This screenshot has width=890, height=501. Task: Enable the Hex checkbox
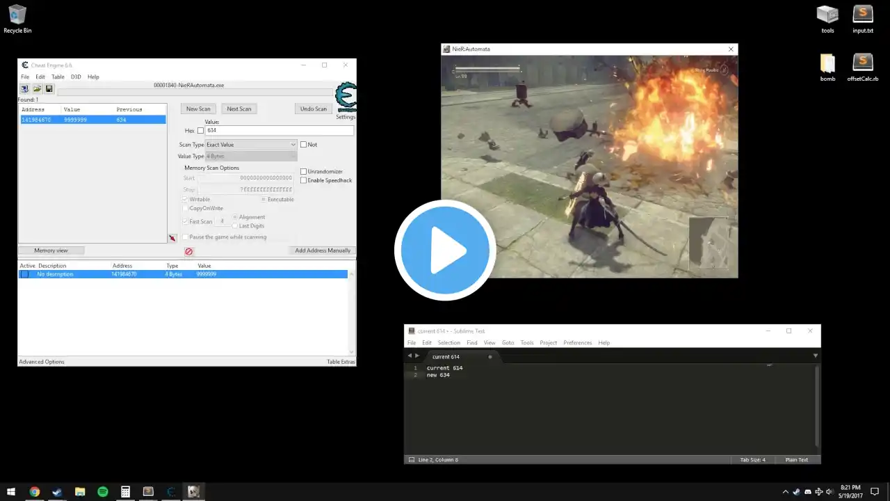tap(201, 131)
